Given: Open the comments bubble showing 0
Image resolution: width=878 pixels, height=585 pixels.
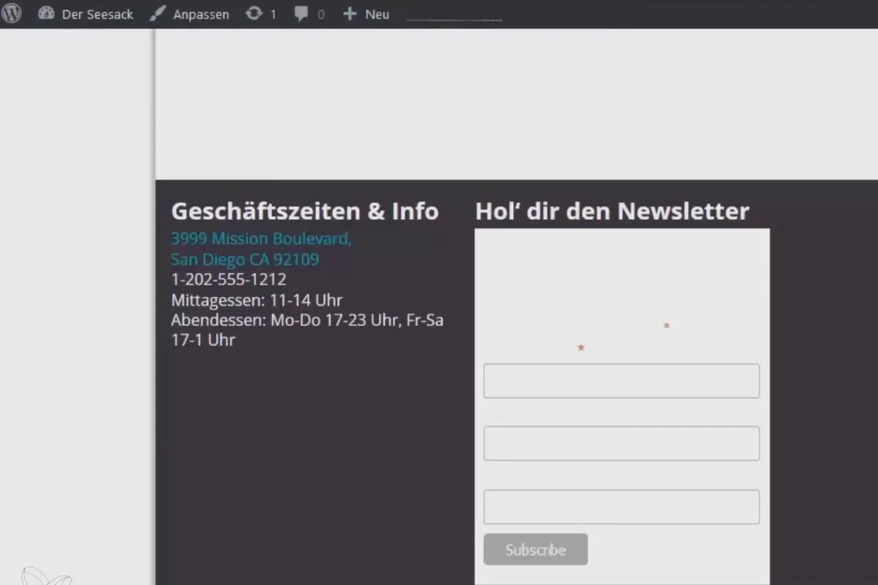Looking at the screenshot, I should pyautogui.click(x=309, y=14).
